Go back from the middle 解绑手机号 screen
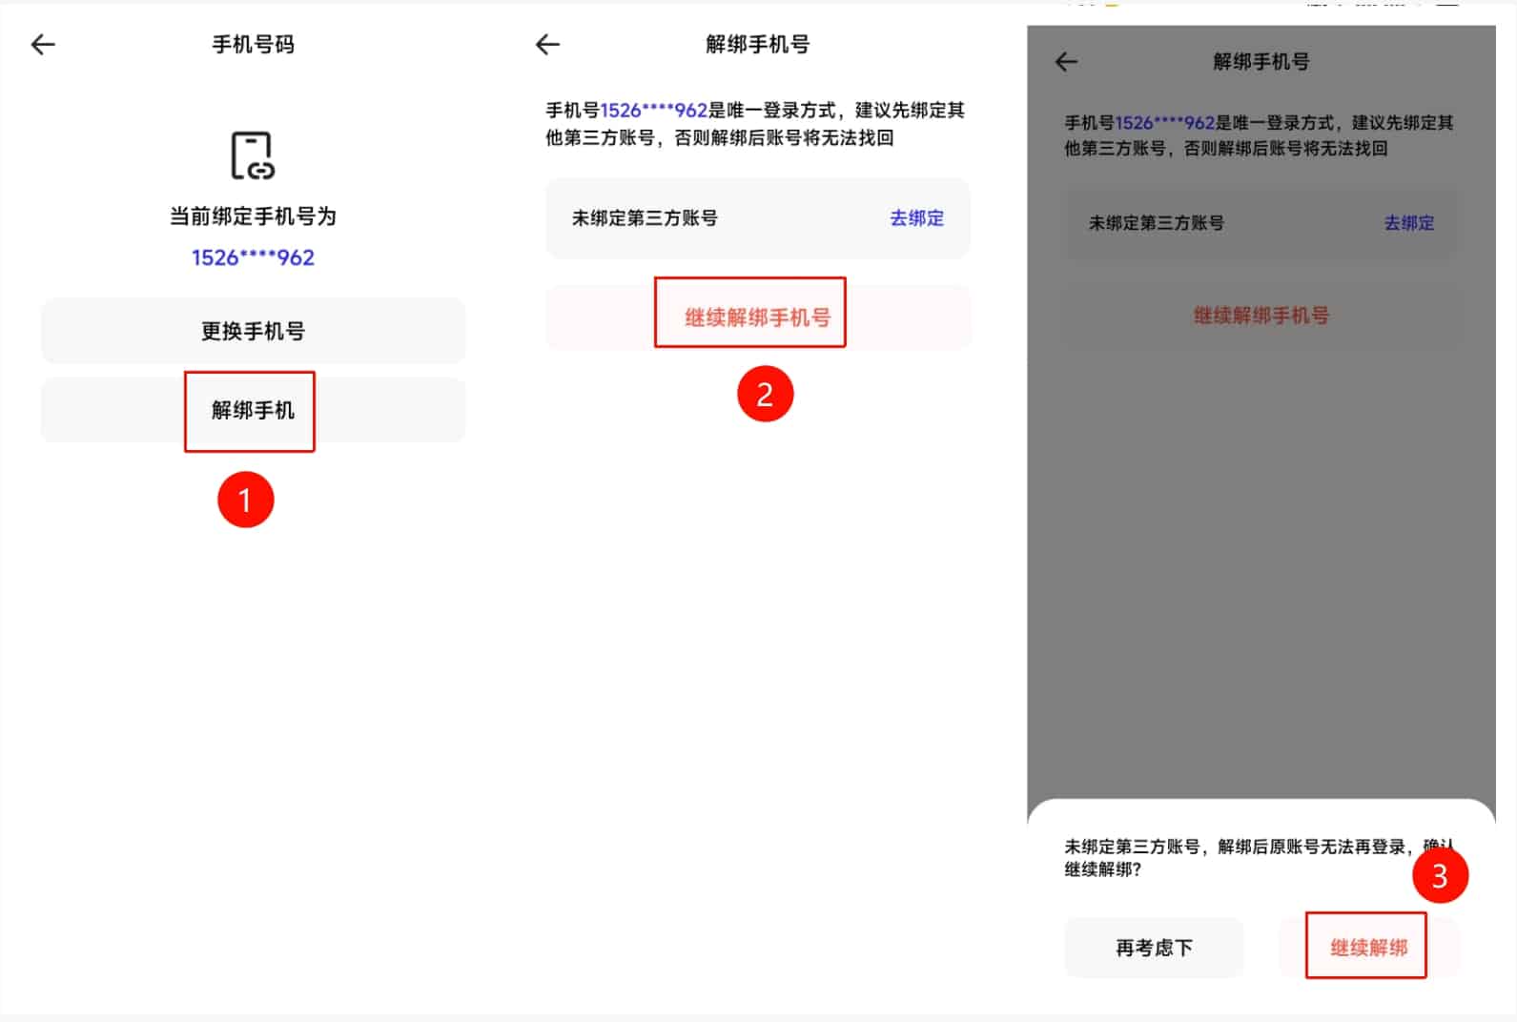 coord(547,45)
